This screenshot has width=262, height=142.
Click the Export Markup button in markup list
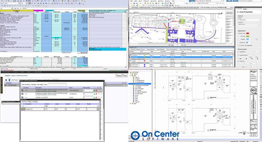[x=151, y=50]
